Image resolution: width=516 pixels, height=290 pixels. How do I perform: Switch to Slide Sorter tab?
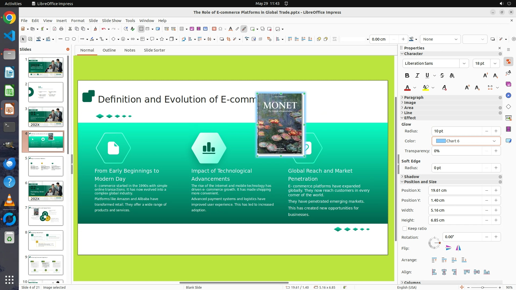(154, 50)
